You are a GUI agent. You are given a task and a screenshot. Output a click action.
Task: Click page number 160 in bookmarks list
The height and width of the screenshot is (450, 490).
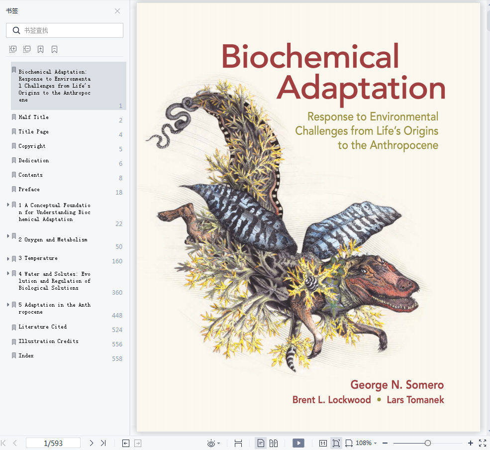117,261
